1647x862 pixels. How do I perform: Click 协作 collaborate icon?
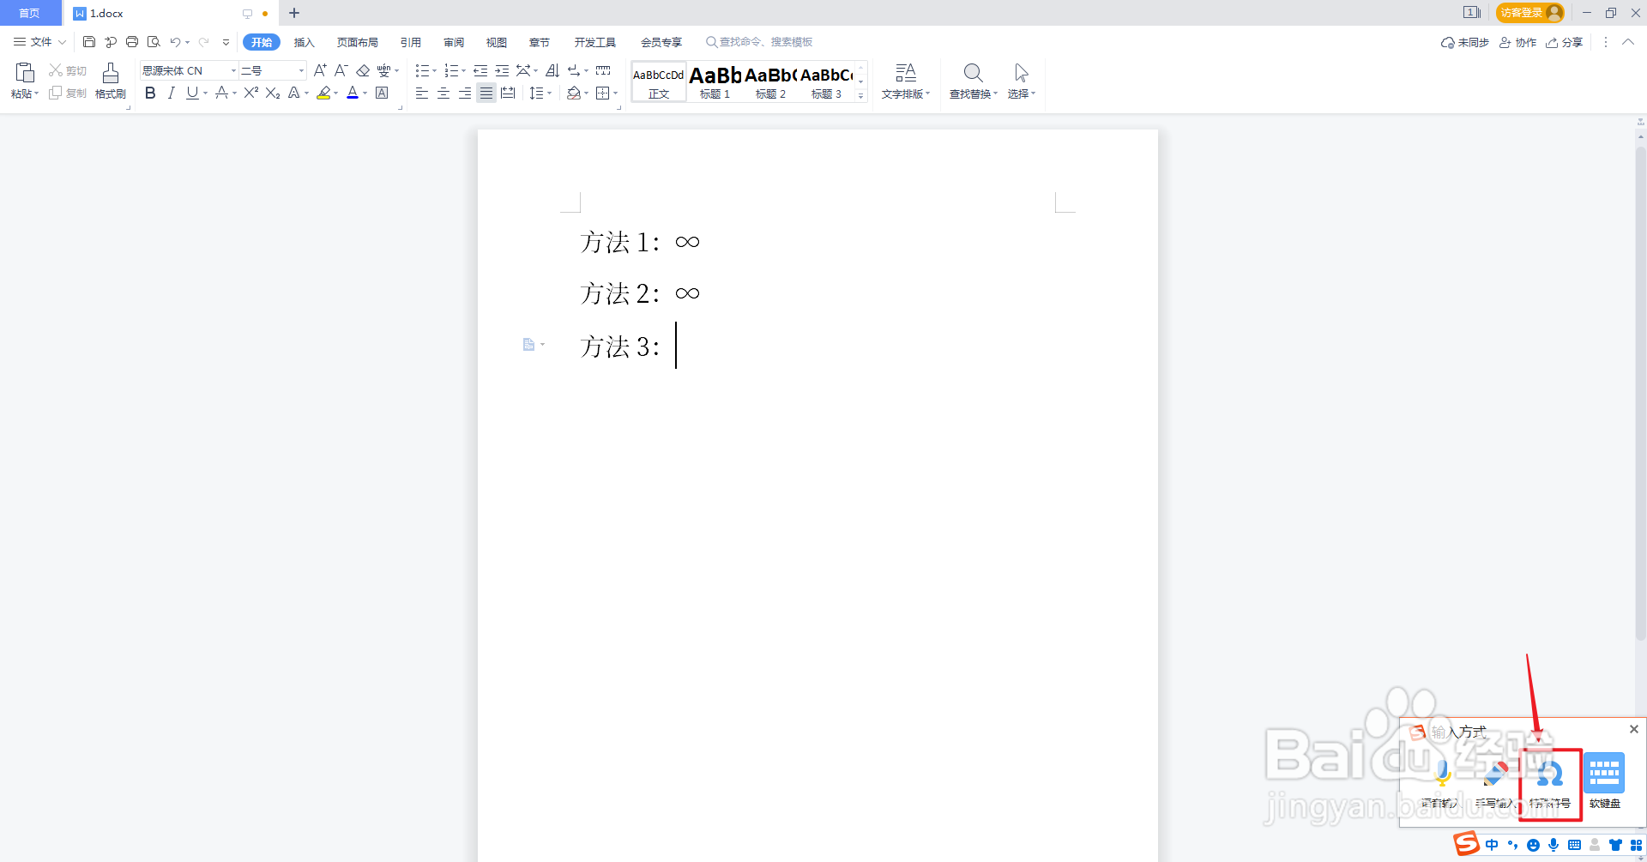[1517, 42]
